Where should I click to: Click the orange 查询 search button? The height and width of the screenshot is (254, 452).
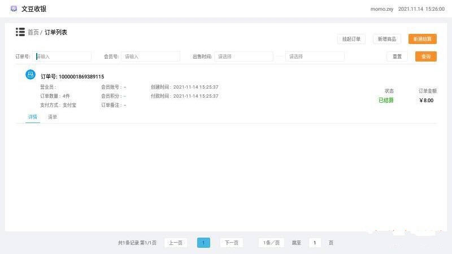tap(425, 56)
